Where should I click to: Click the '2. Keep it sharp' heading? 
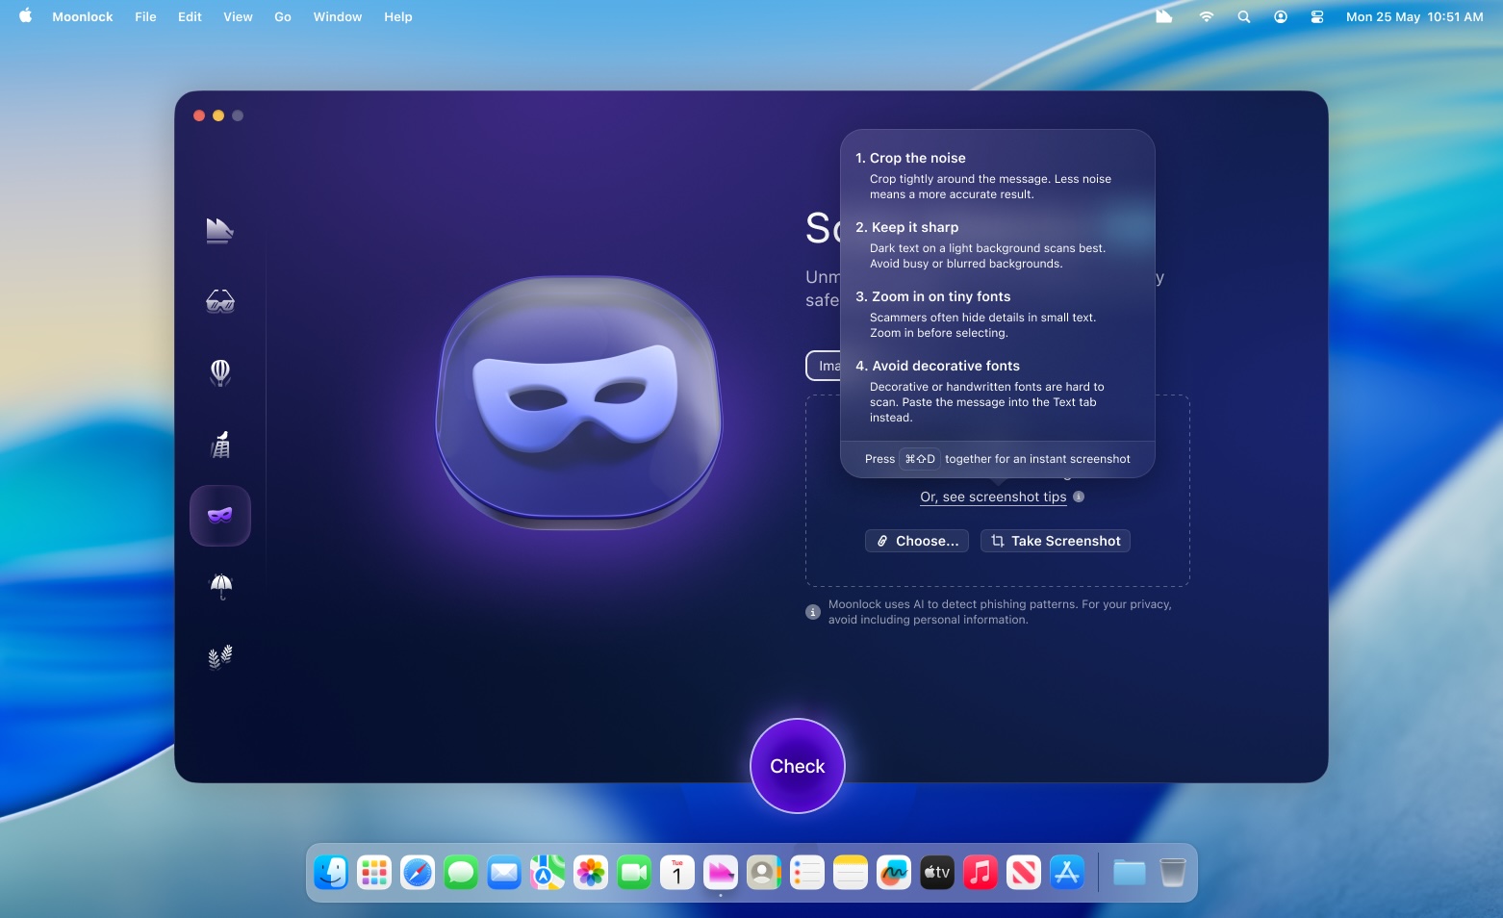[907, 227]
